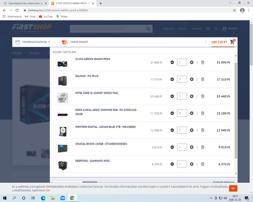Follow the cookie settings 'ide' link

point(48,190)
